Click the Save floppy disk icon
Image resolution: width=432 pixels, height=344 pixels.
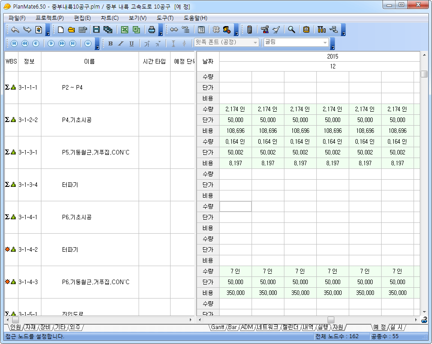pyautogui.click(x=96, y=30)
